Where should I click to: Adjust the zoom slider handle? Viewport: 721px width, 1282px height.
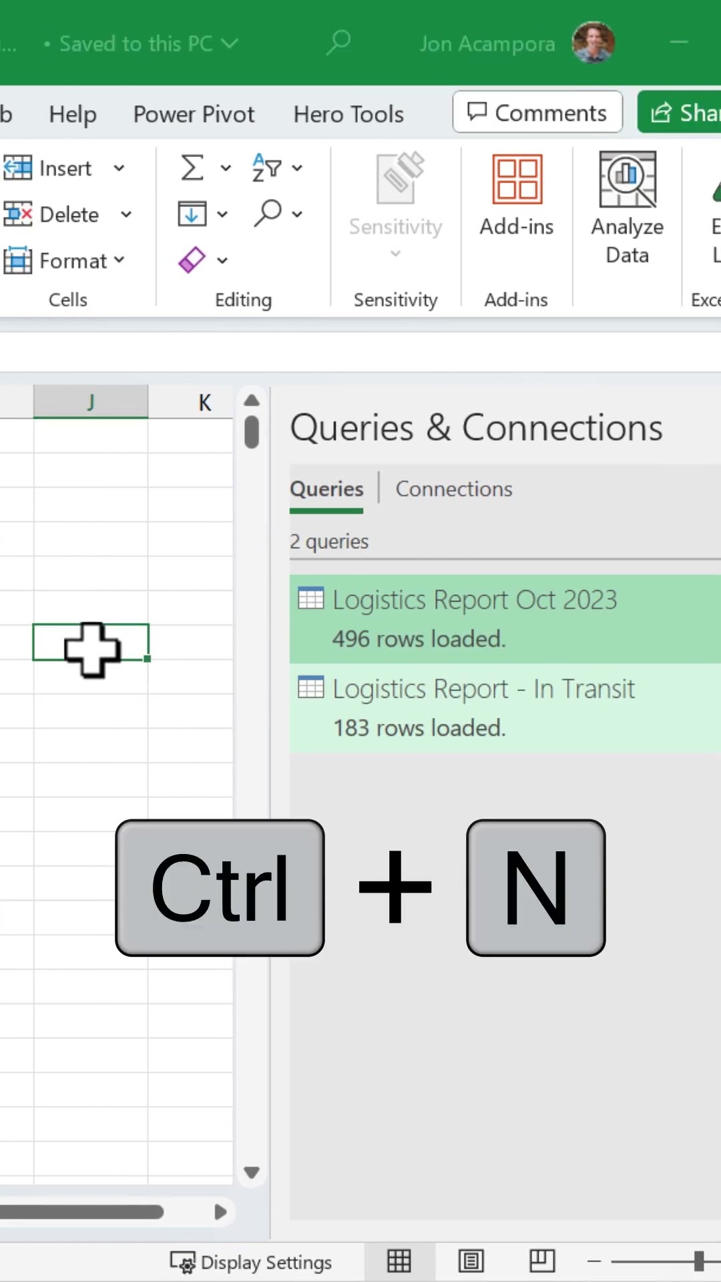coord(698,1261)
